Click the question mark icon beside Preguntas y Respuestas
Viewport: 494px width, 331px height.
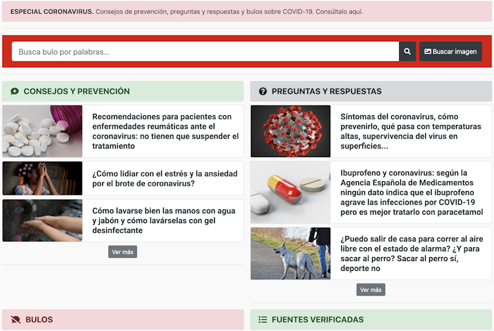click(x=263, y=92)
